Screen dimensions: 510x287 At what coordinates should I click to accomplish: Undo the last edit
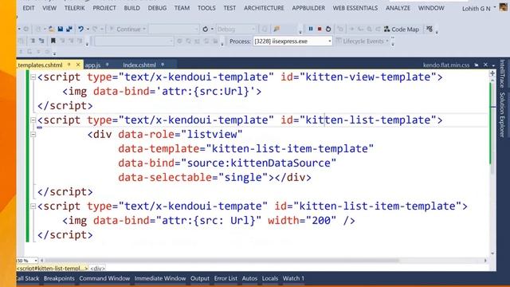tap(80, 29)
